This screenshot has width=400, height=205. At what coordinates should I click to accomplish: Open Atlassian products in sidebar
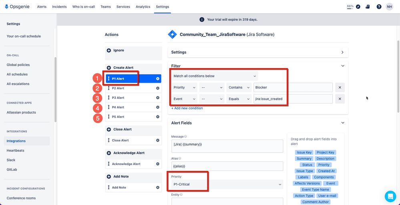[x=21, y=113]
